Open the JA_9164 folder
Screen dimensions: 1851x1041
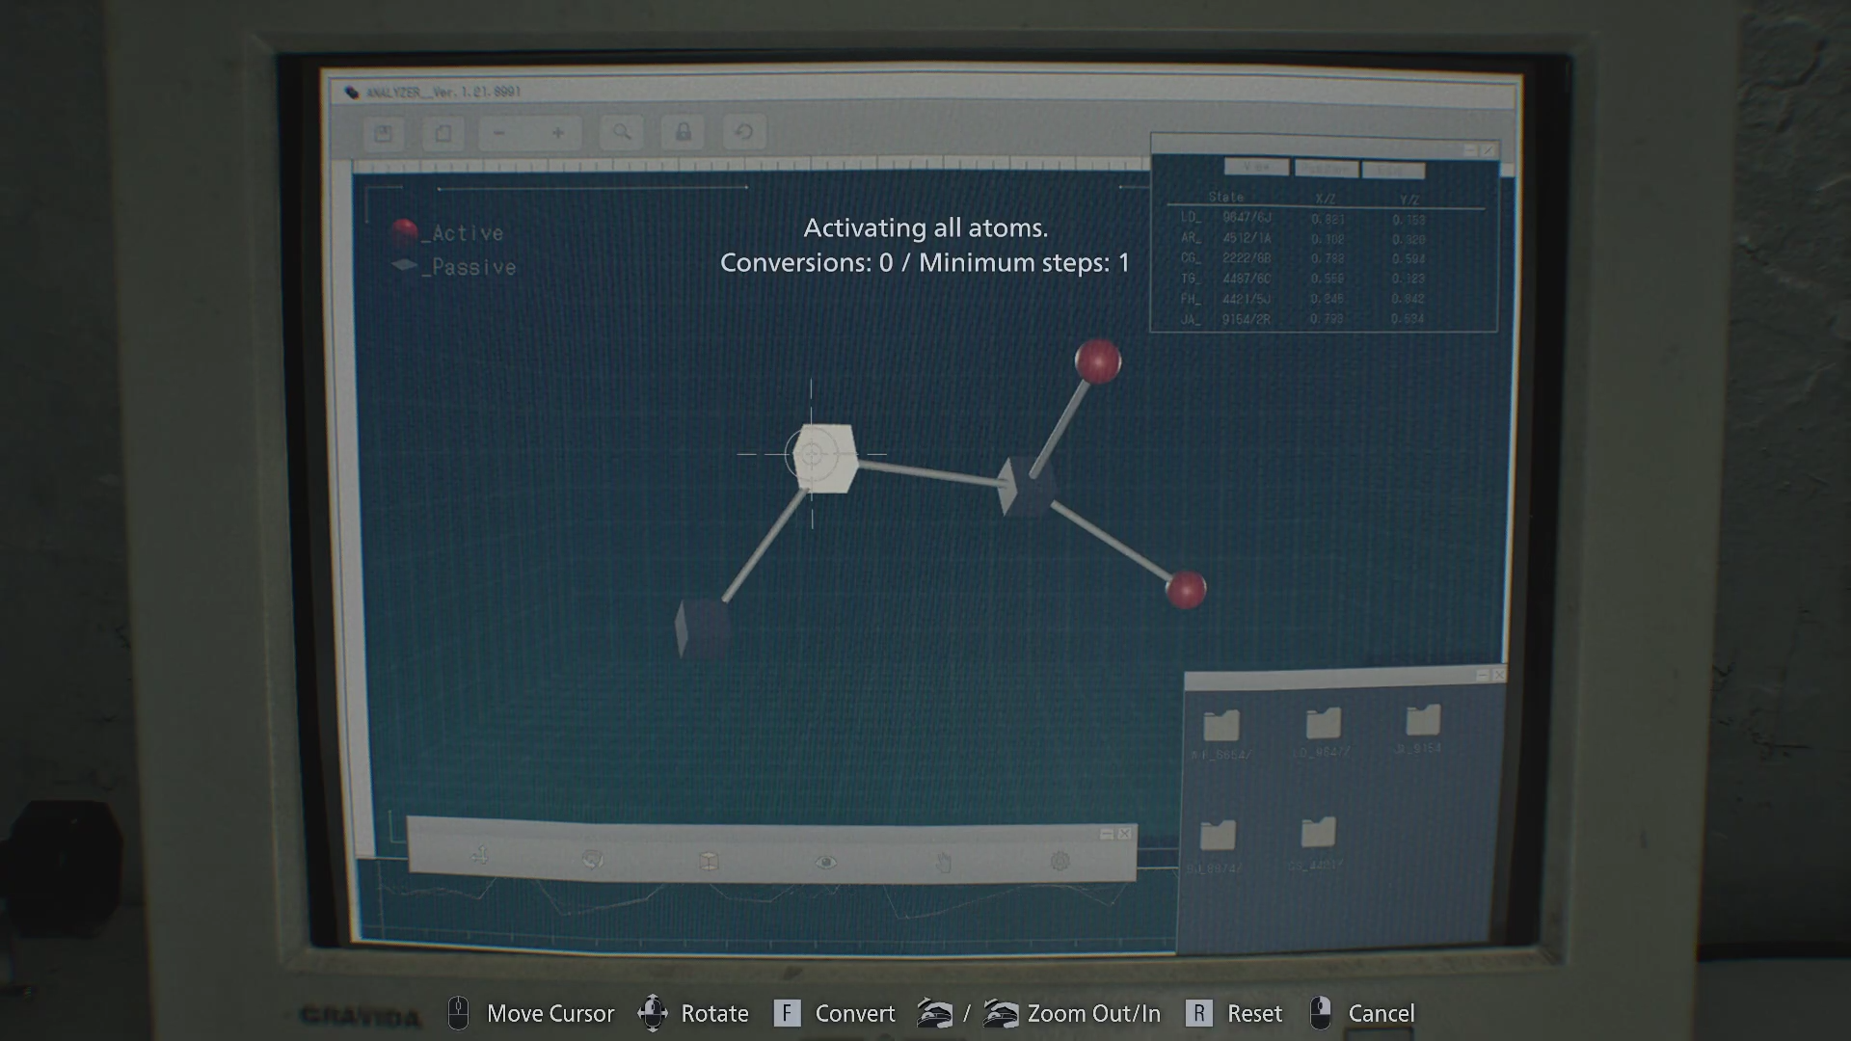point(1422,721)
